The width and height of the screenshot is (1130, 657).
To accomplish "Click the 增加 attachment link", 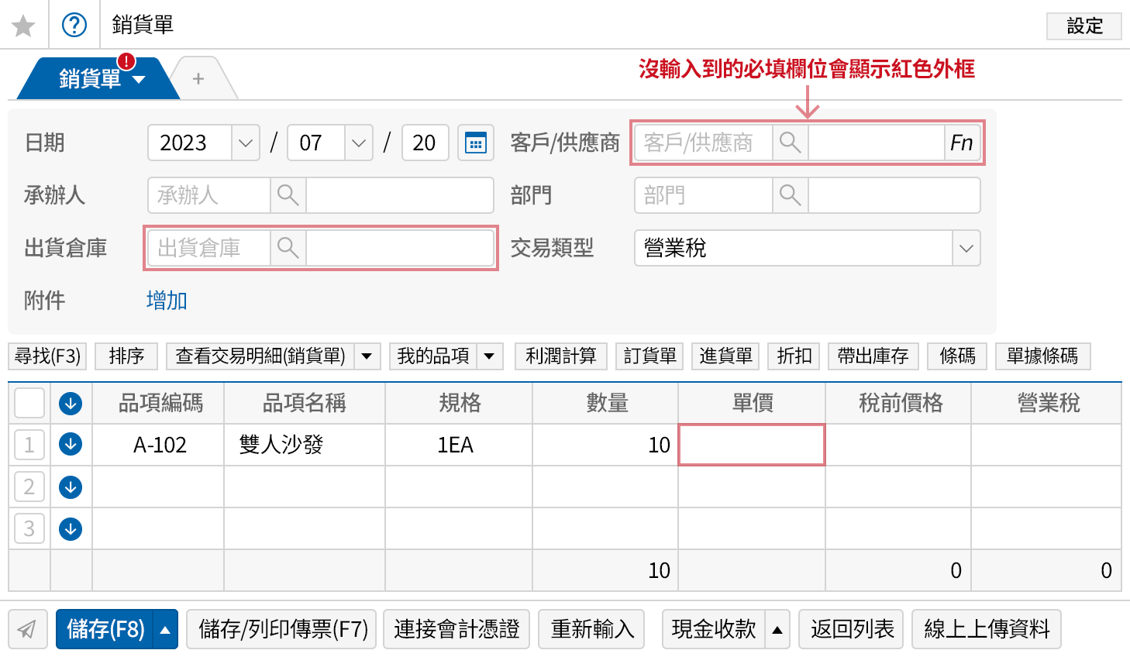I will (166, 301).
